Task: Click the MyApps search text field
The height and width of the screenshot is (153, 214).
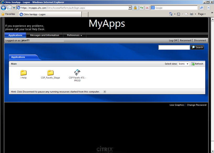Action: tap(174, 47)
